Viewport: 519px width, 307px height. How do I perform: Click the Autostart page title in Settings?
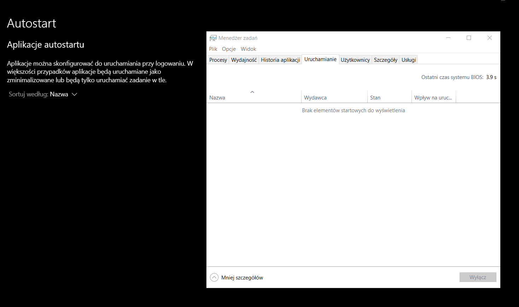tap(31, 23)
